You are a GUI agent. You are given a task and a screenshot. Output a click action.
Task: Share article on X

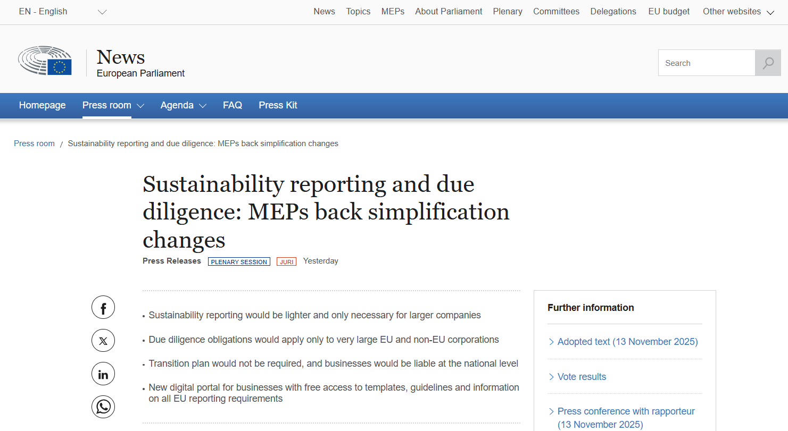(103, 341)
